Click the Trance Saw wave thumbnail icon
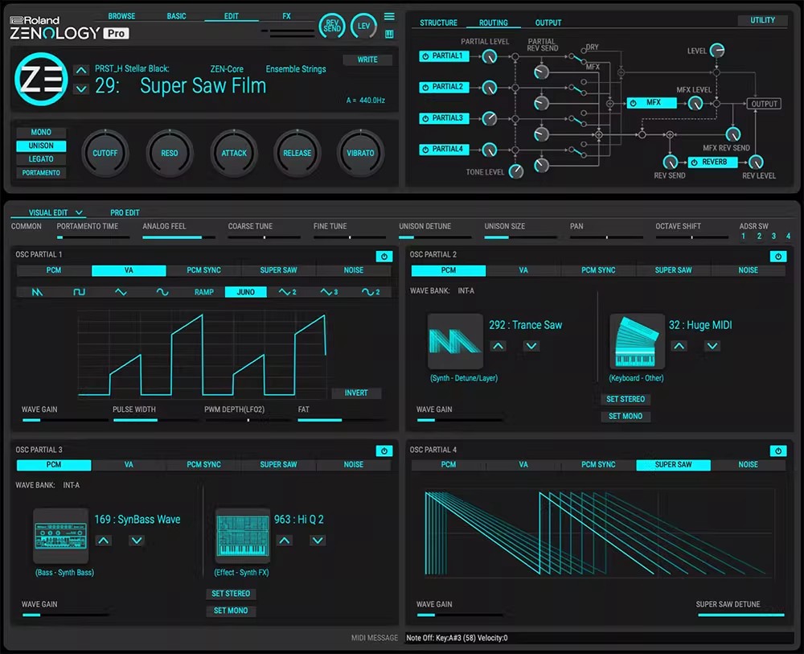The height and width of the screenshot is (654, 804). coord(455,342)
